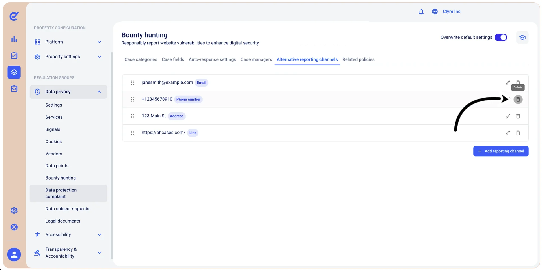Edit the https://bhcases.com/ link channel
Viewport: 542px width, 270px height.
pyautogui.click(x=508, y=133)
